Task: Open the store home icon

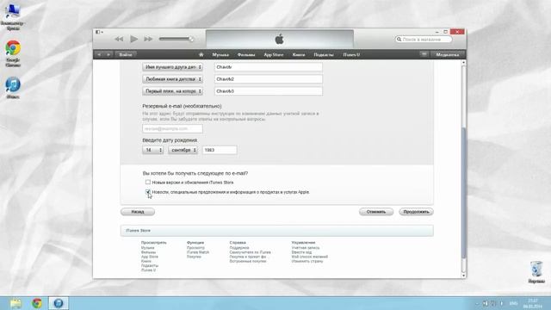Action: (201, 54)
